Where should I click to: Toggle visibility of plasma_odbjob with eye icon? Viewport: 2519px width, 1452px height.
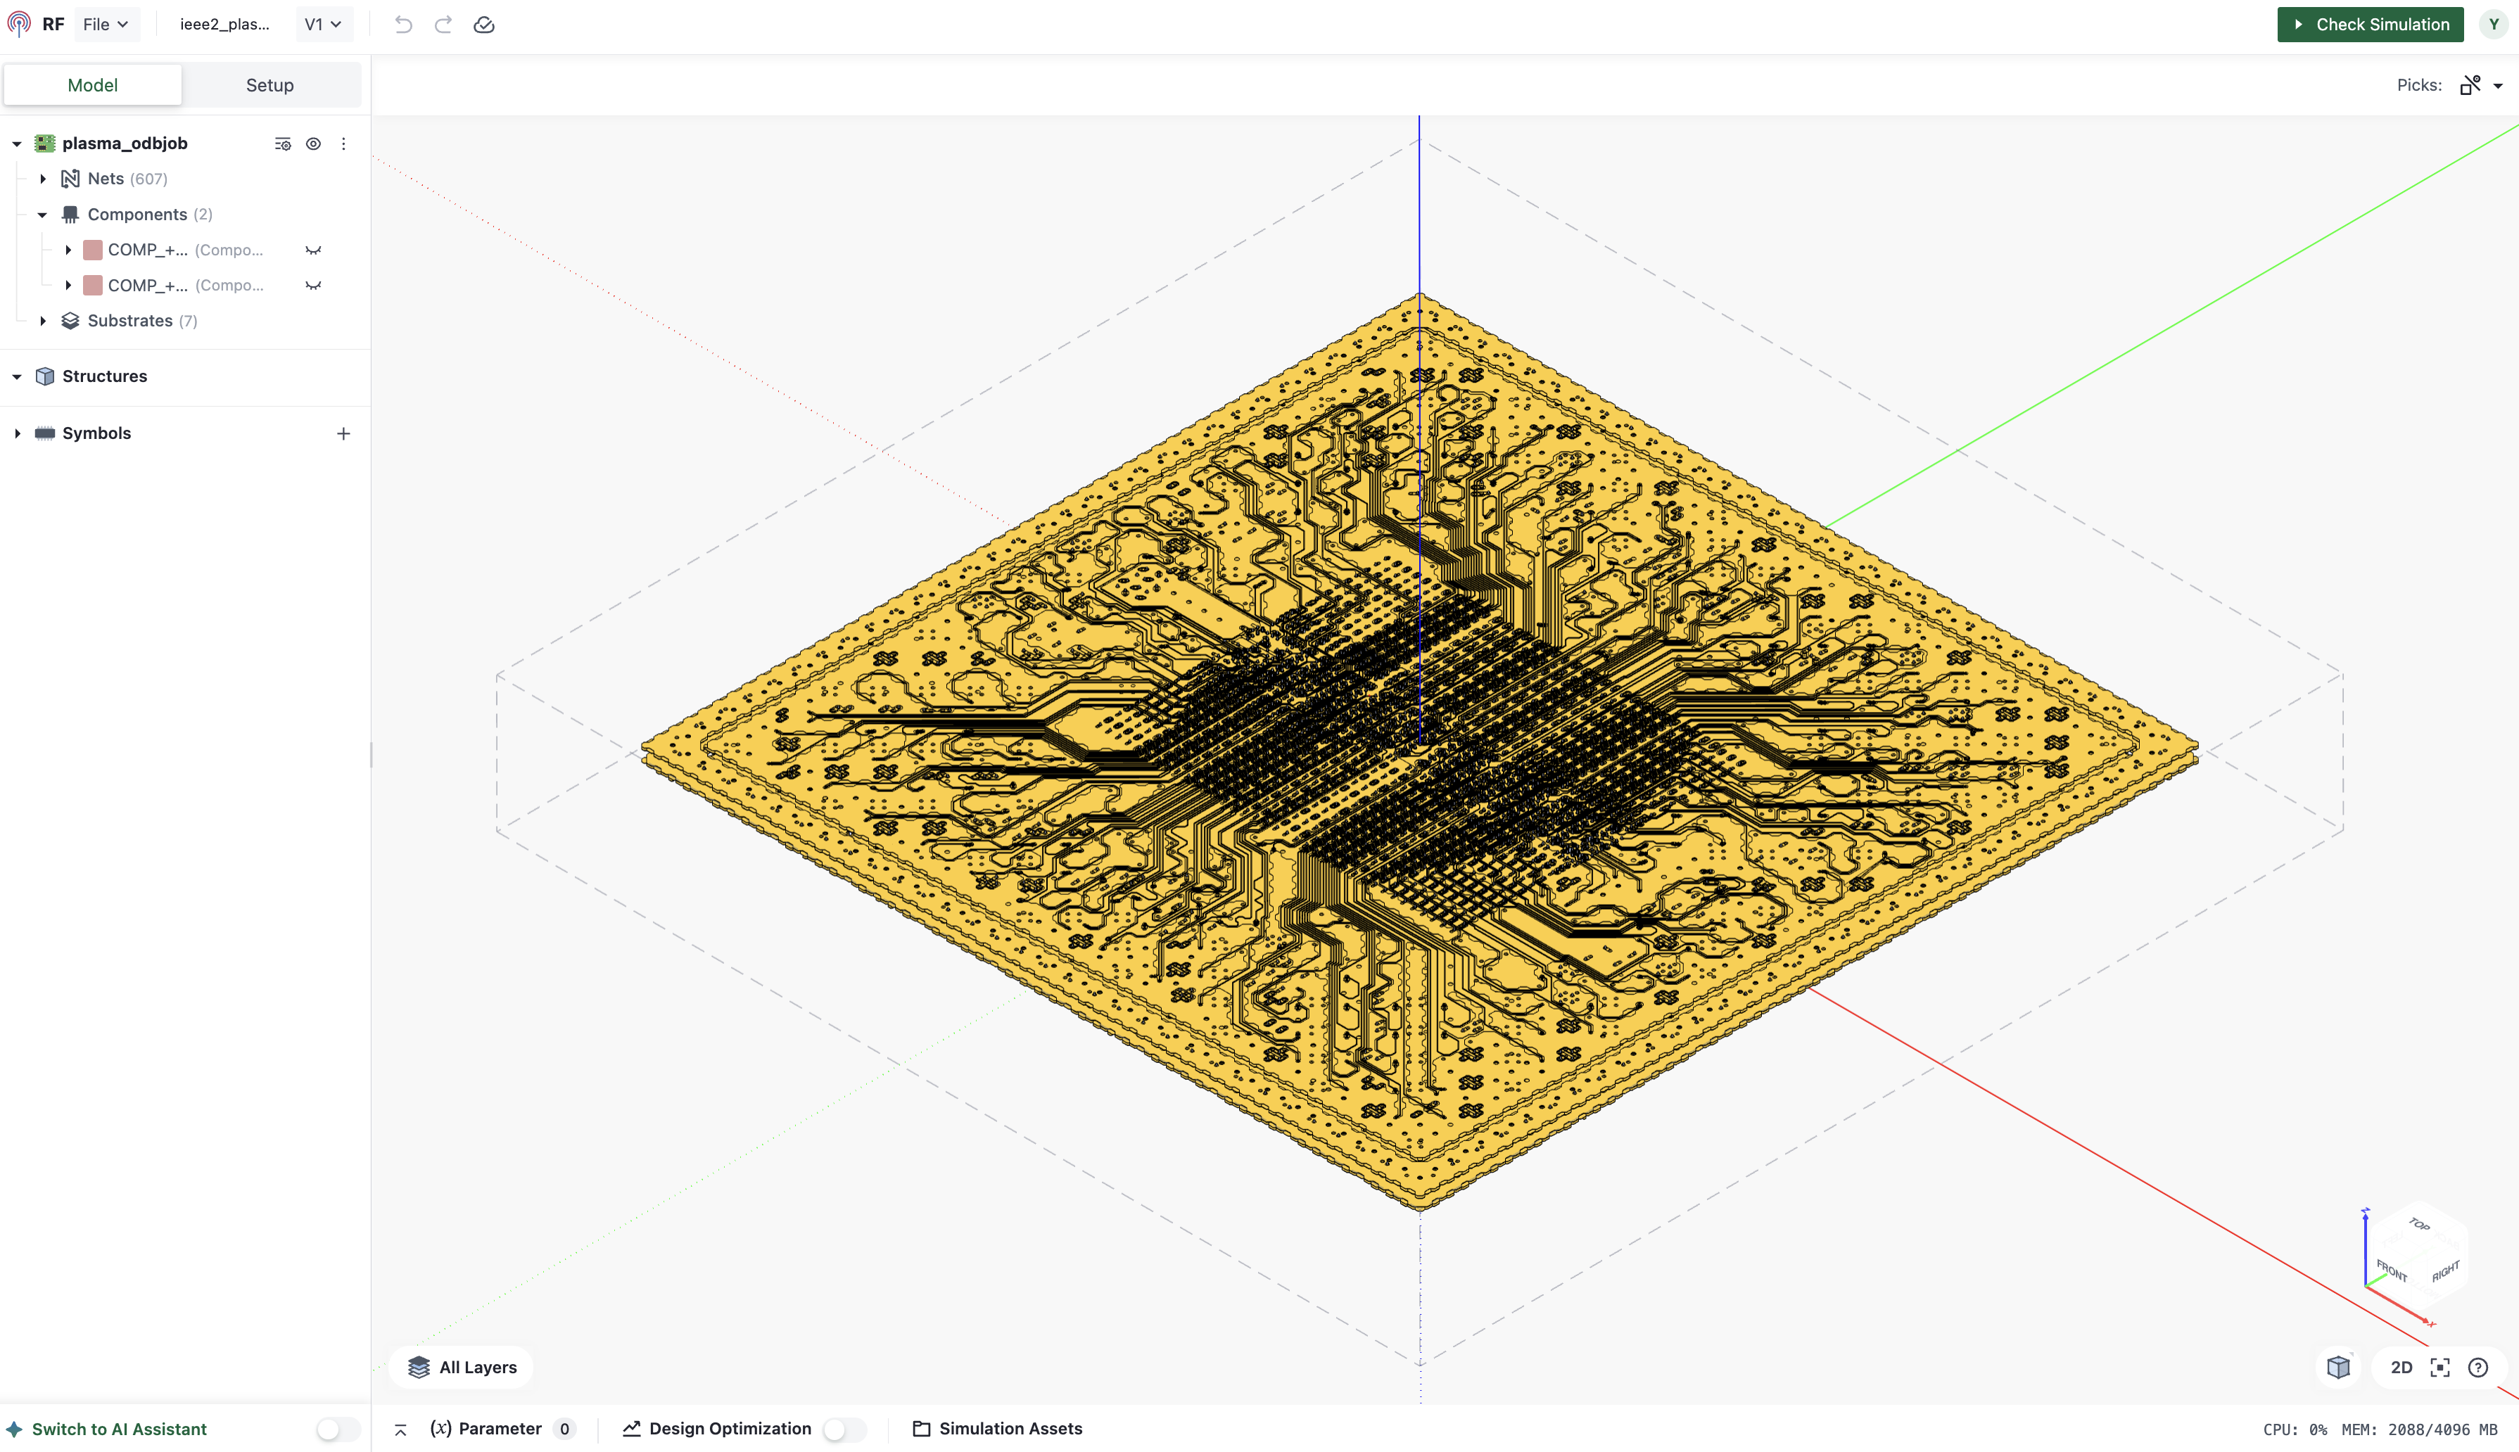point(313,144)
